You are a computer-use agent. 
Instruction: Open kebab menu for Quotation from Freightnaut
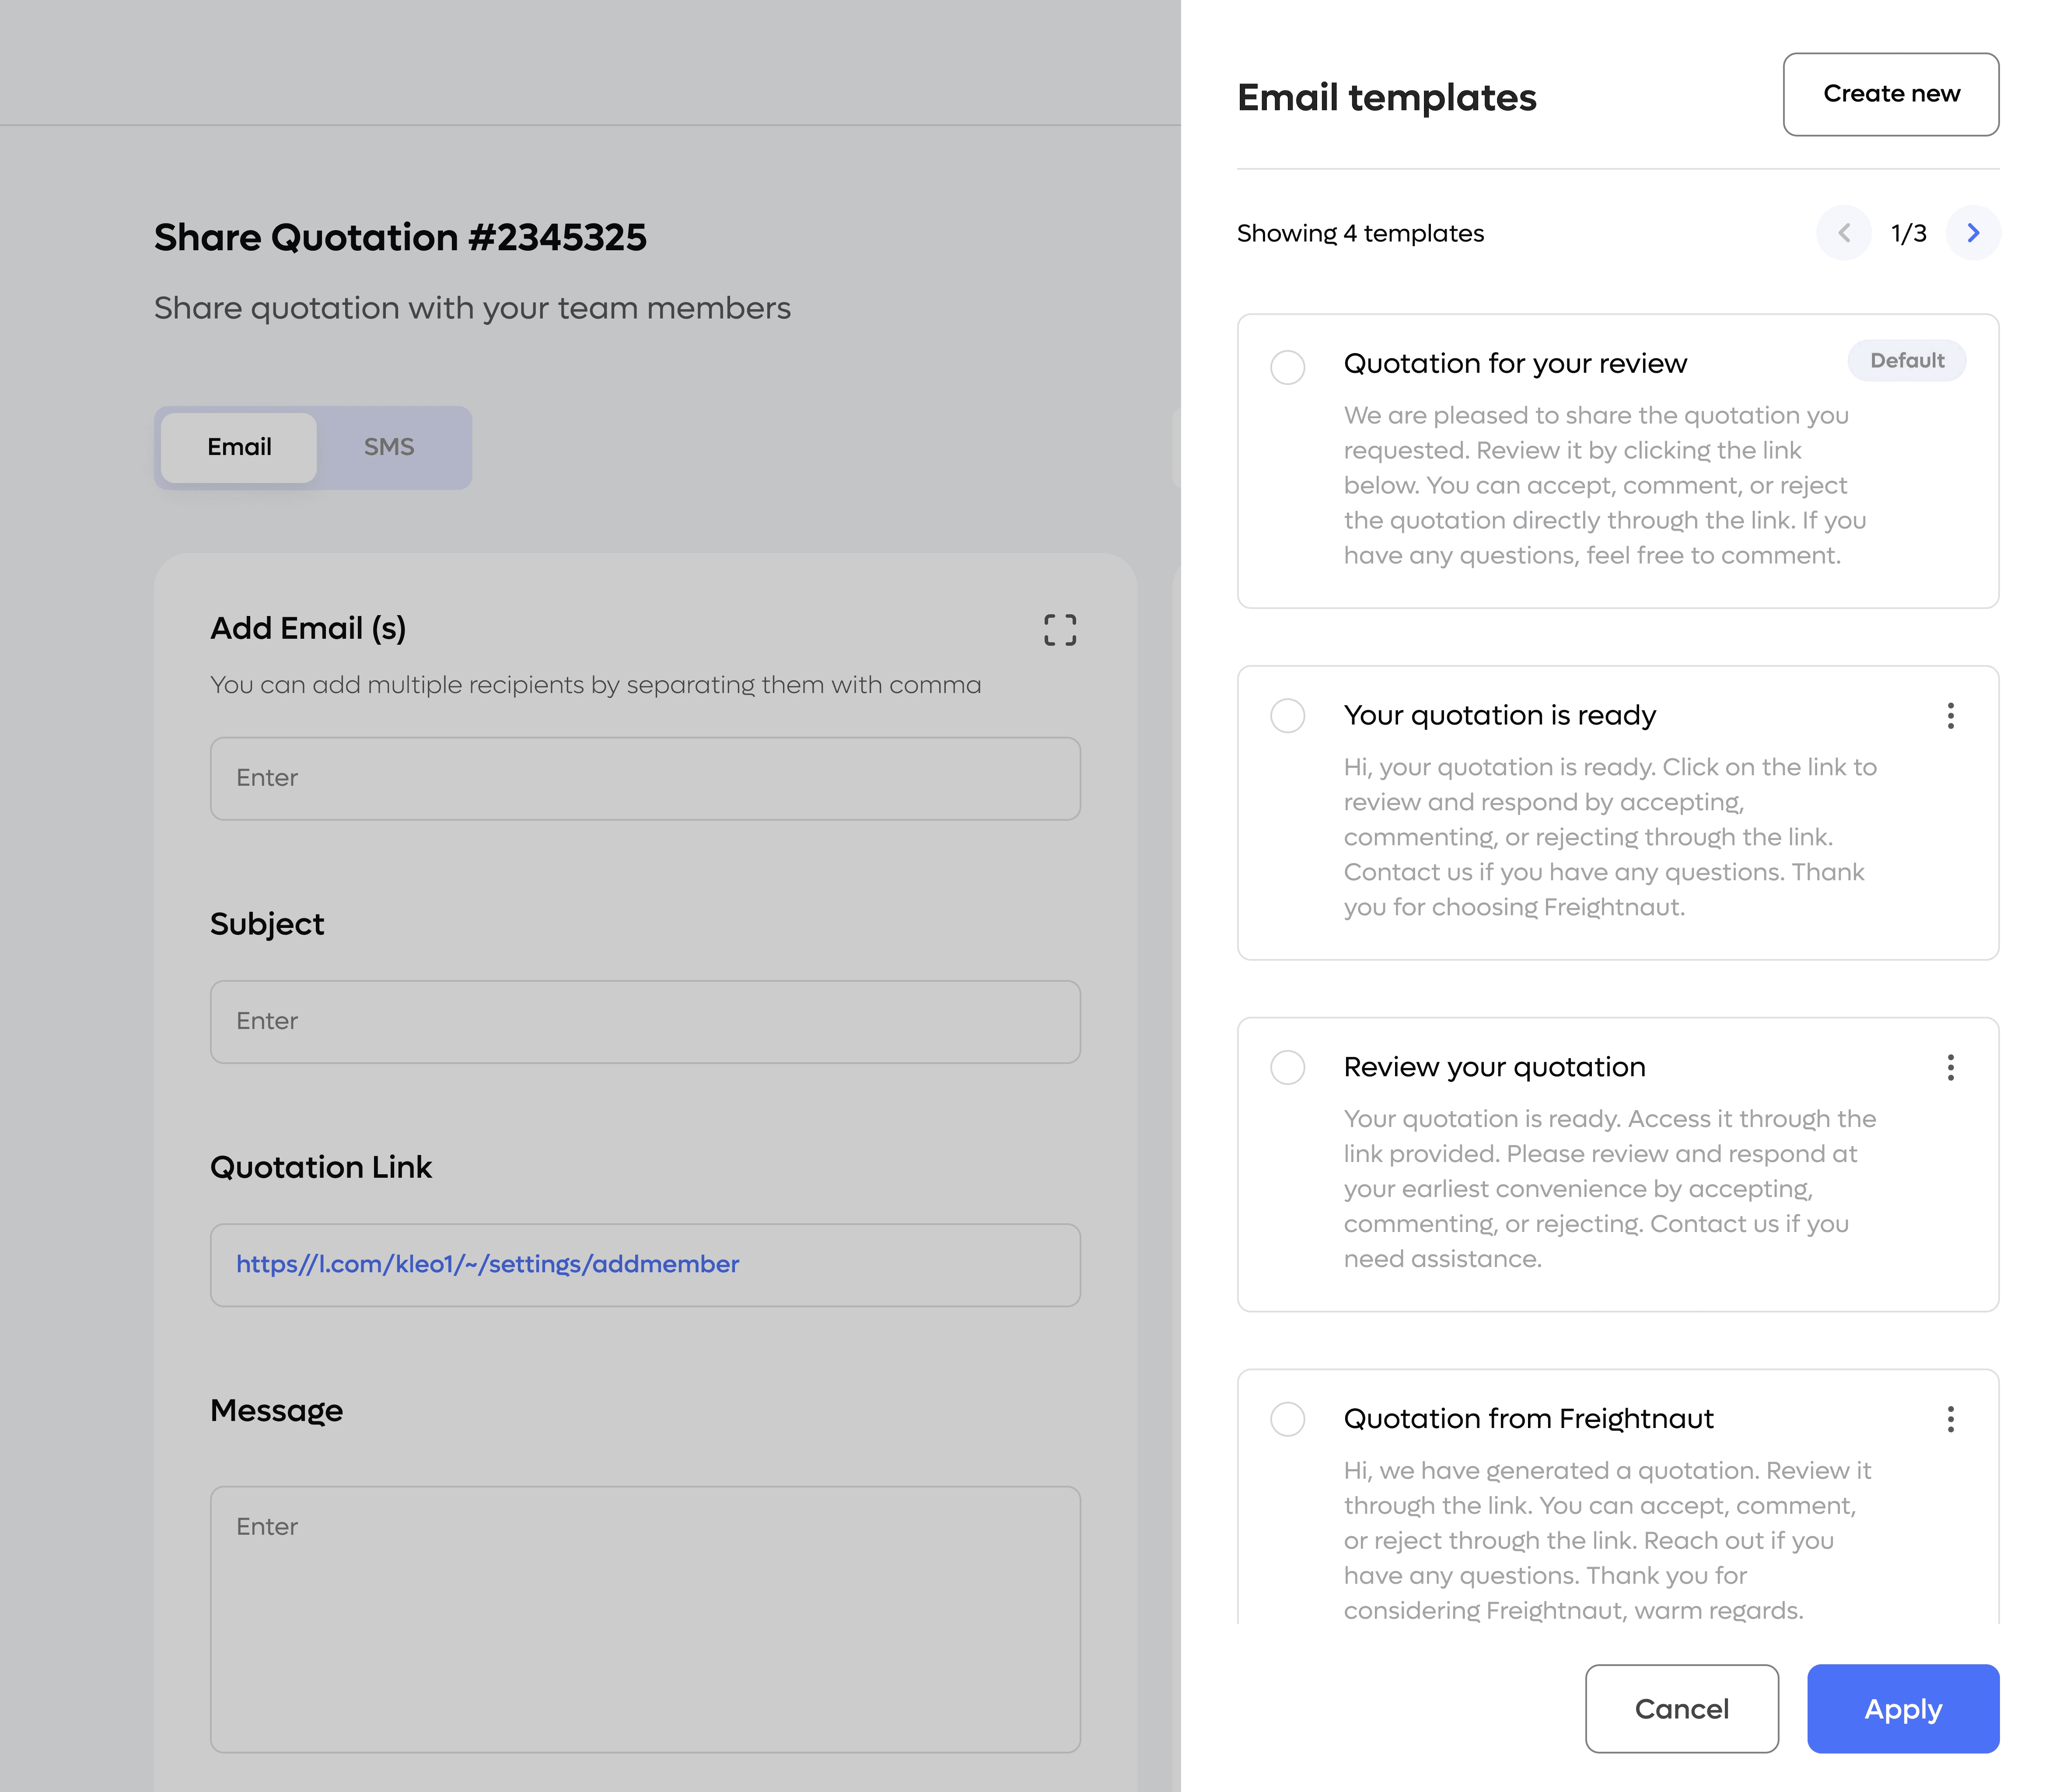pos(1950,1419)
